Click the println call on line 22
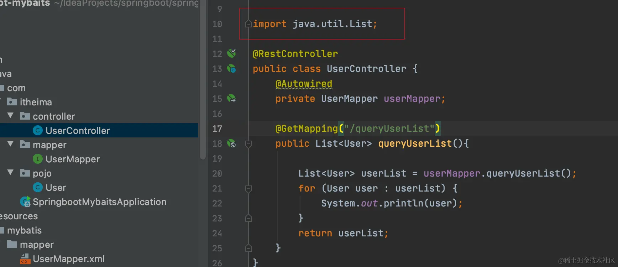Image resolution: width=618 pixels, height=267 pixels. click(403, 203)
